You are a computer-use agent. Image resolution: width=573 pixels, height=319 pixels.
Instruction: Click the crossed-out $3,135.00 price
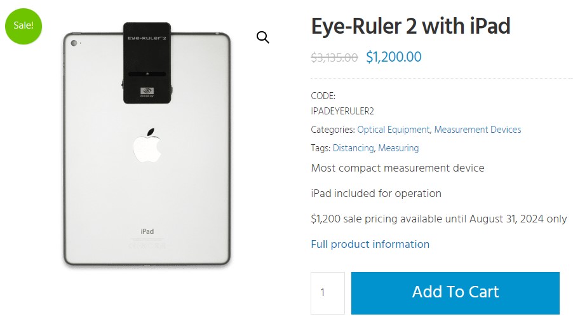pyautogui.click(x=334, y=58)
